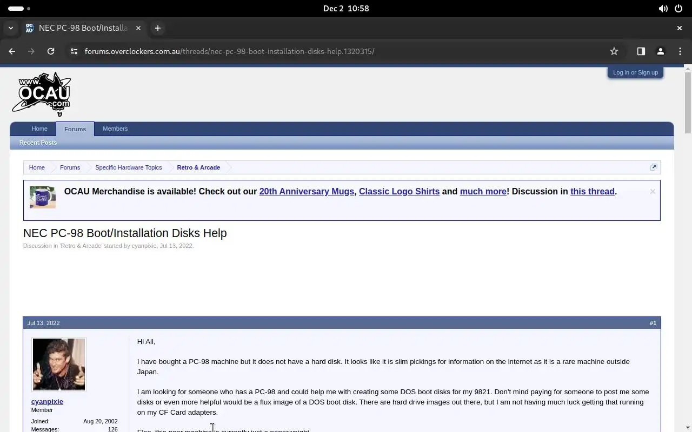Image resolution: width=692 pixels, height=432 pixels.
Task: Open the browser side panel
Action: click(x=641, y=51)
